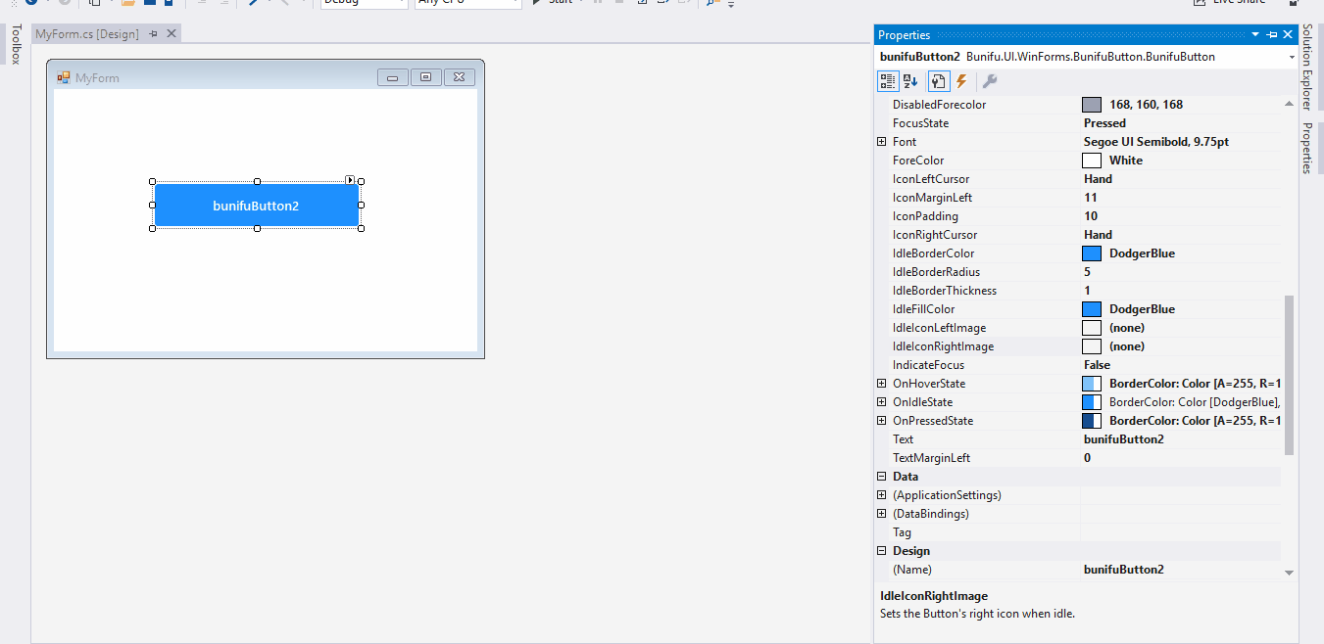Click the IdleBorderColor DodgerBlue swatch
This screenshot has width=1324, height=644.
[1092, 253]
